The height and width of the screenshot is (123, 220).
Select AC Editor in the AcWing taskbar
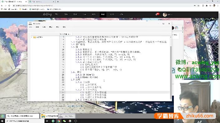[x=67, y=116]
